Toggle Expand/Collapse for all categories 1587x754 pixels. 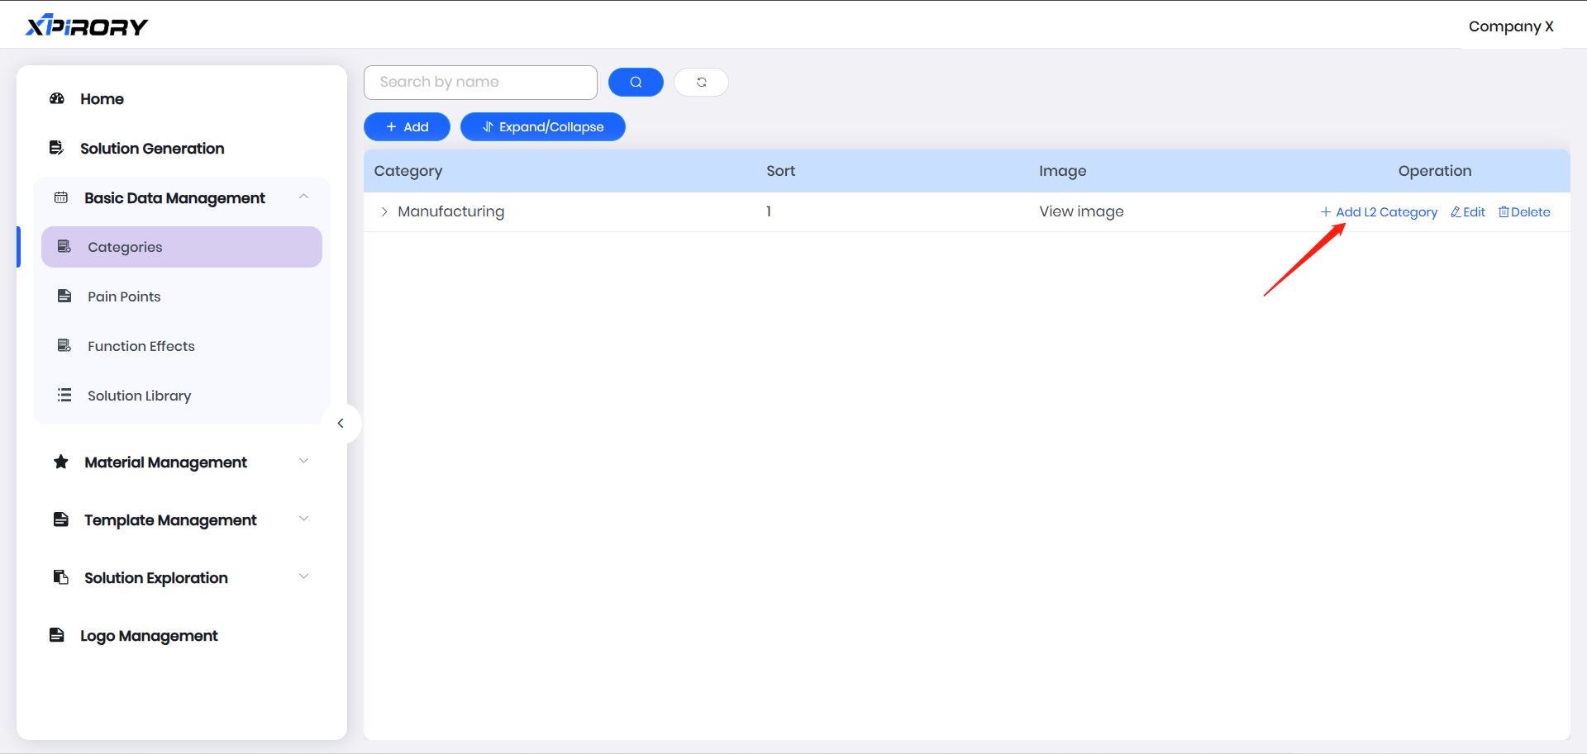542,127
